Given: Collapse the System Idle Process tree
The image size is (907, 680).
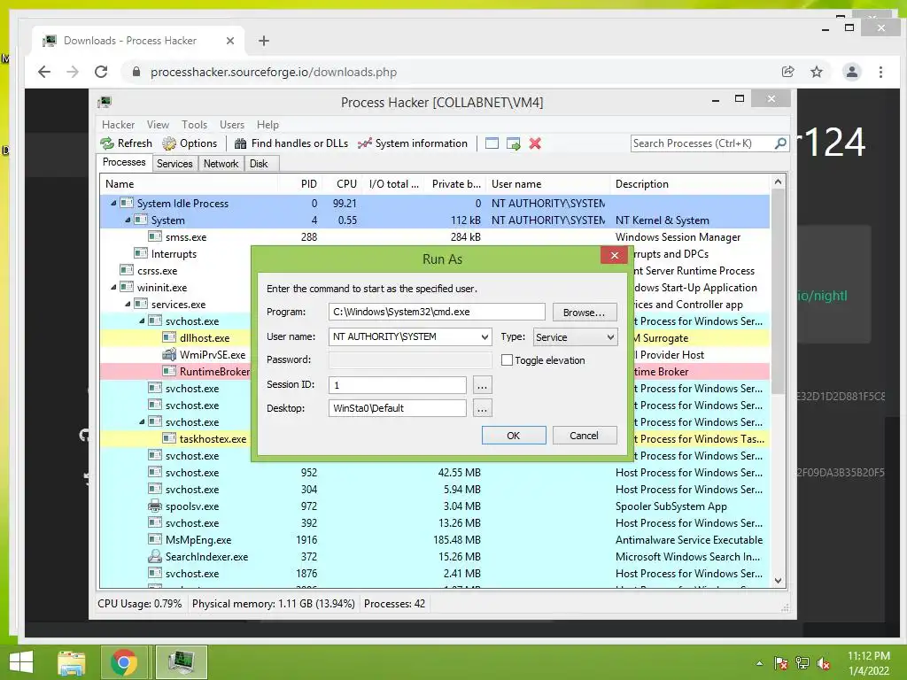Looking at the screenshot, I should pyautogui.click(x=114, y=203).
